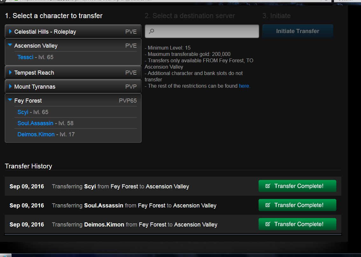
Task: Click the Mount Tyrannas PVP label
Action: pyautogui.click(x=131, y=87)
